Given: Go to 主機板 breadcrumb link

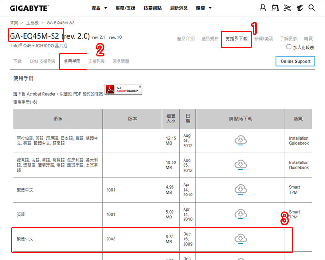Looking at the screenshot, I should tap(32, 23).
